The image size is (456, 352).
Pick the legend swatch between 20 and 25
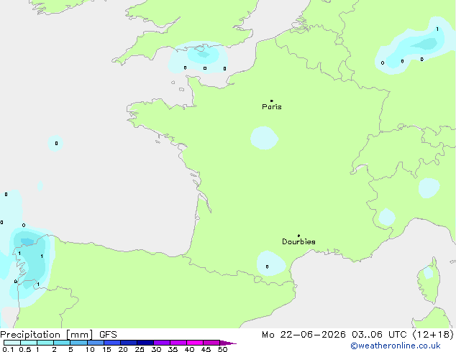[128, 343]
